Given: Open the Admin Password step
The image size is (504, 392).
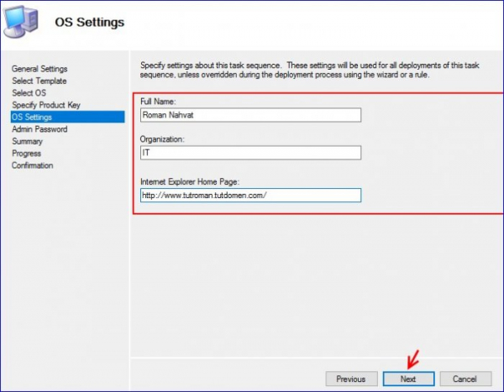Looking at the screenshot, I should coord(39,129).
